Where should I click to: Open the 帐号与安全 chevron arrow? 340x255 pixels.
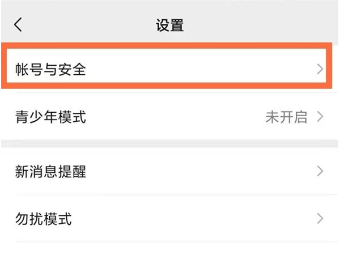tap(320, 69)
